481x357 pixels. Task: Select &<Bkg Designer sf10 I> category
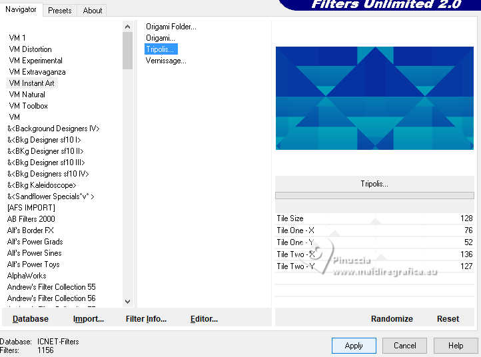point(44,140)
